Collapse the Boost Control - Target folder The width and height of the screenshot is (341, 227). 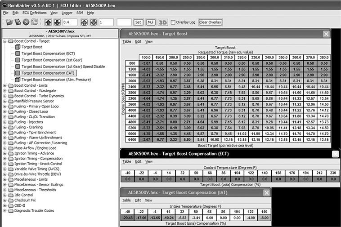click(x=4, y=41)
